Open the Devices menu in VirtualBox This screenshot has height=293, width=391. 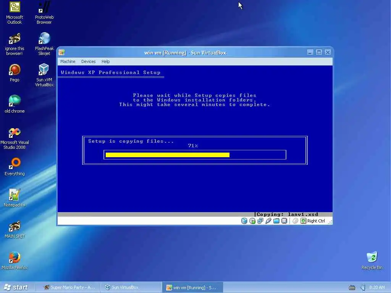(88, 61)
